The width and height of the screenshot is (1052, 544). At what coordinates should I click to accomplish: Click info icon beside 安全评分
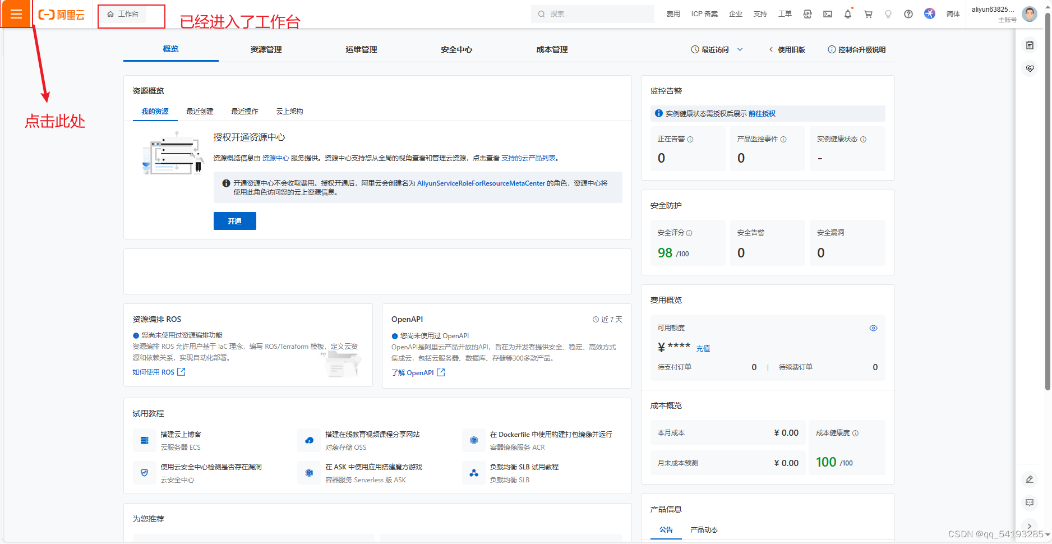(689, 233)
